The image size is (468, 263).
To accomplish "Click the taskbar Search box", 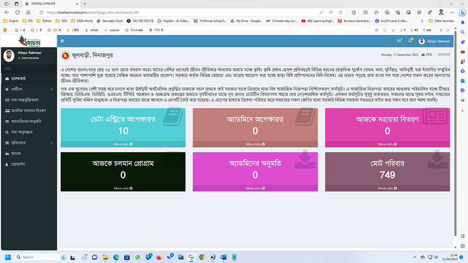I will pyautogui.click(x=40, y=257).
